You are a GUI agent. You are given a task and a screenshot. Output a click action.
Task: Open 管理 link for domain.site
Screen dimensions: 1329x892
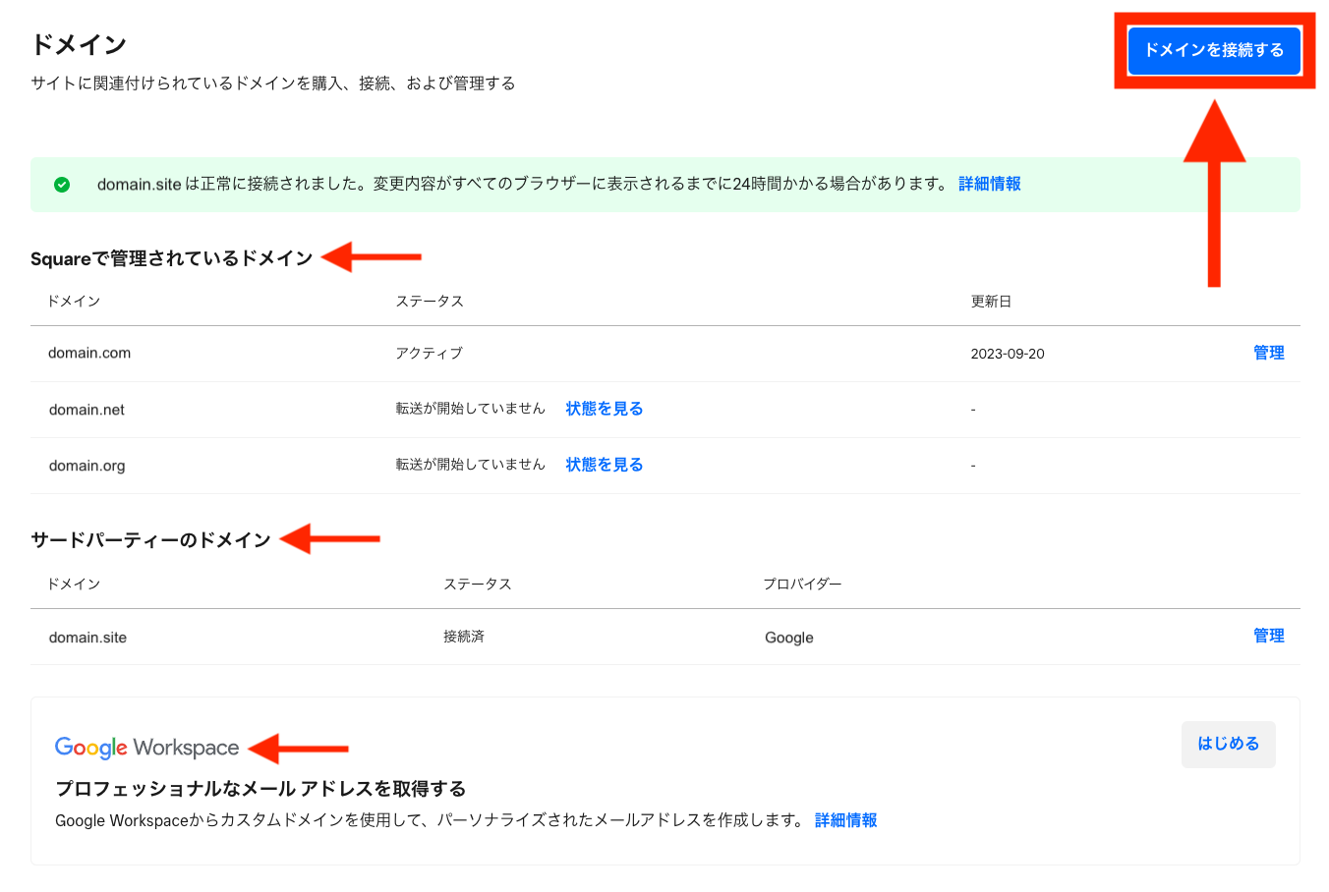(1268, 636)
